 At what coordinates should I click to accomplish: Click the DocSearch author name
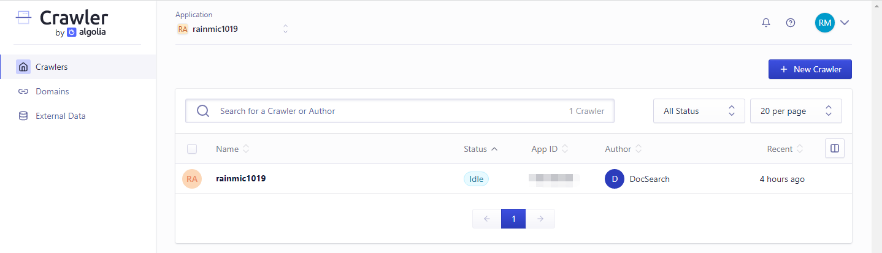[x=650, y=179]
